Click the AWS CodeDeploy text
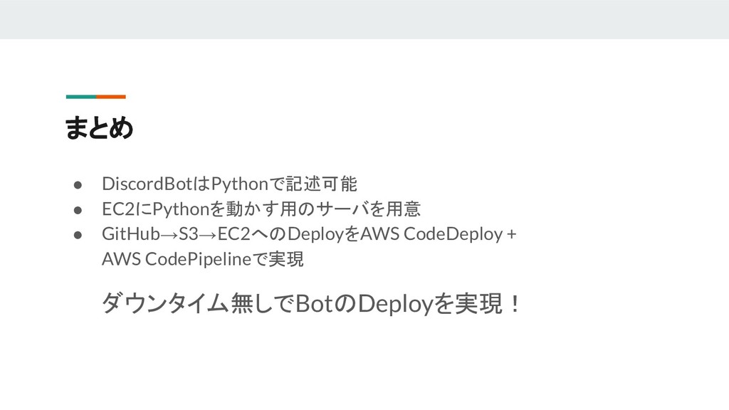 click(431, 233)
